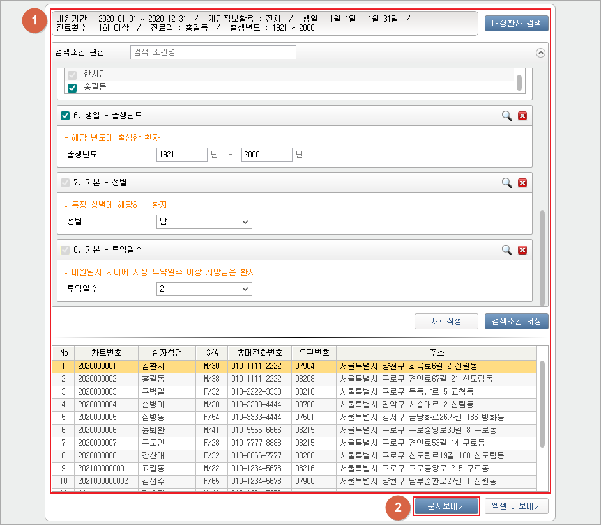Image resolution: width=601 pixels, height=525 pixels.
Task: Enable the 7. 기본 - 성별 checkbox
Action: pyautogui.click(x=65, y=183)
